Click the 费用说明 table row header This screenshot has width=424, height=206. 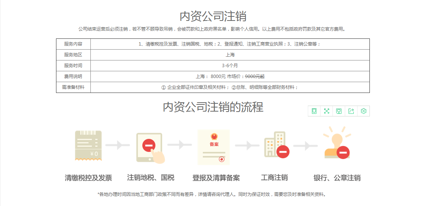pos(73,77)
